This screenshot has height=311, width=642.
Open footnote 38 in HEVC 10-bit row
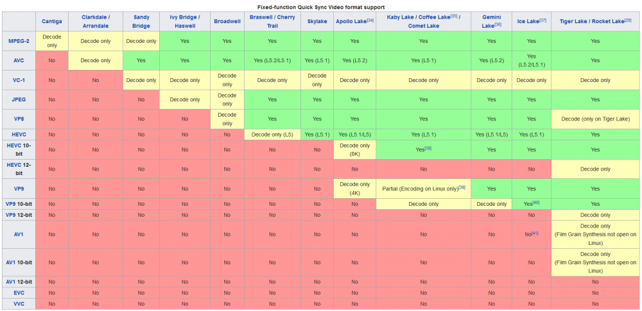click(x=428, y=148)
